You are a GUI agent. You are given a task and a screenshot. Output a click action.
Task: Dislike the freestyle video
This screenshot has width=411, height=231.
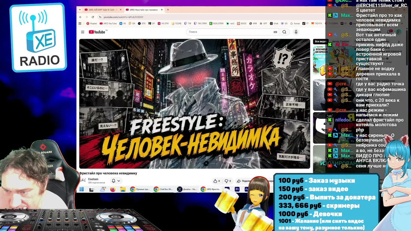tap(228, 181)
